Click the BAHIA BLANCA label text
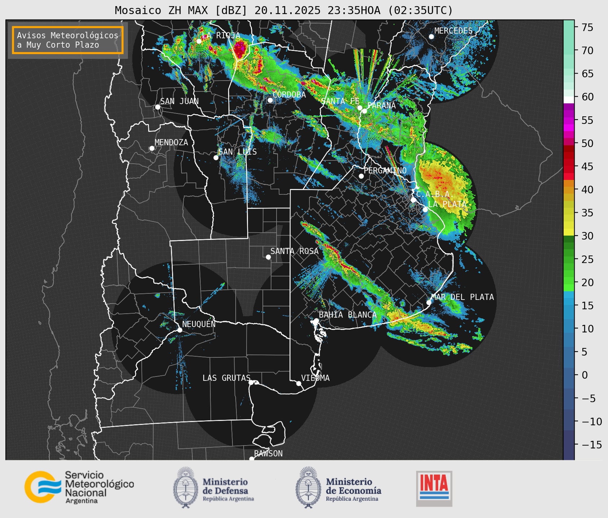 348,315
